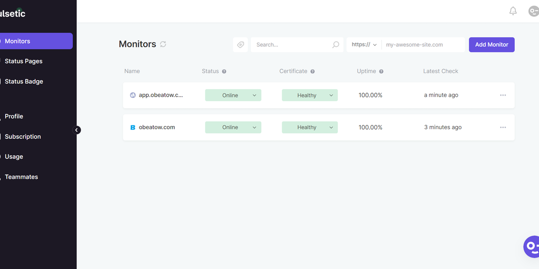
Task: Open Status Pages in the sidebar
Action: pos(23,61)
